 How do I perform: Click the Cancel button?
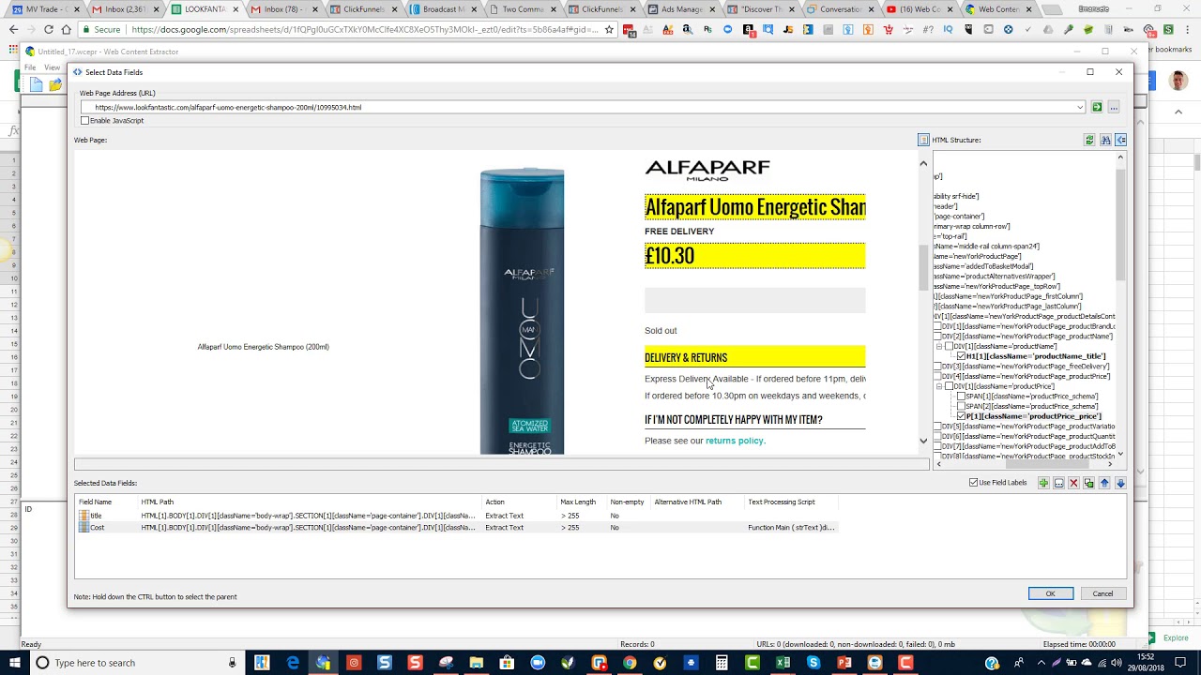1102,593
